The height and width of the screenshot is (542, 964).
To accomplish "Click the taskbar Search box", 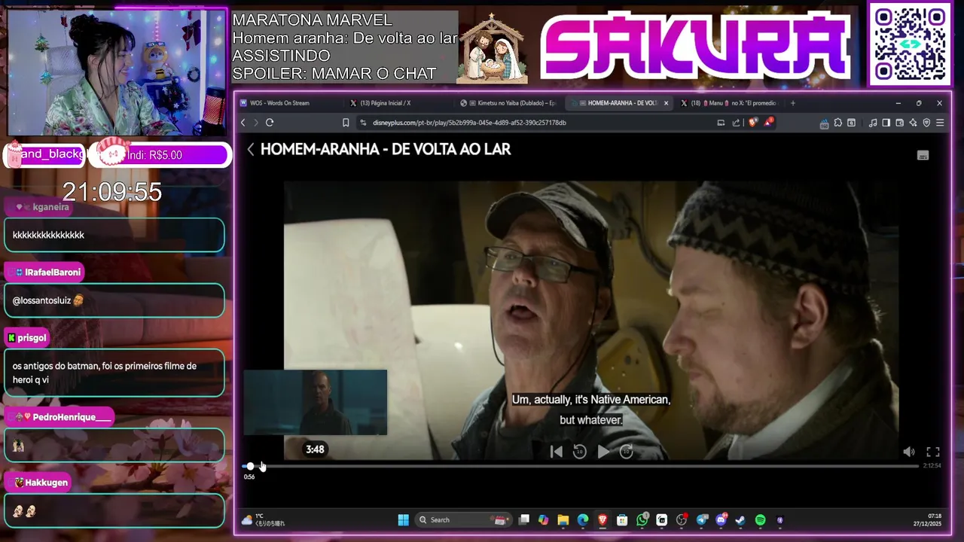I will (x=463, y=520).
